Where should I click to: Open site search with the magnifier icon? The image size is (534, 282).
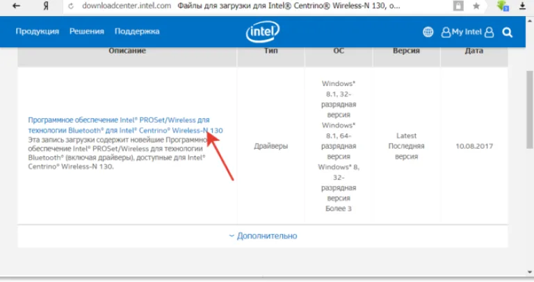[508, 33]
